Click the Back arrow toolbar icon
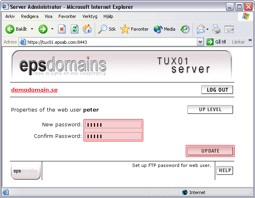 pos(10,29)
